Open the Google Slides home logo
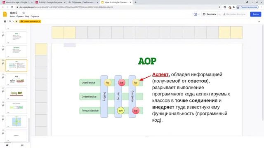This screenshot has height=148, width=264. click(x=5, y=14)
